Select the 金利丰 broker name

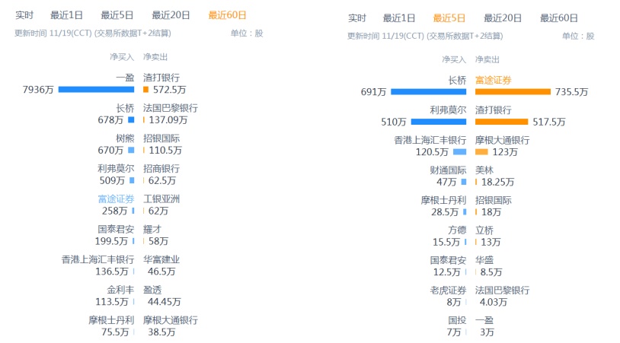pos(120,290)
